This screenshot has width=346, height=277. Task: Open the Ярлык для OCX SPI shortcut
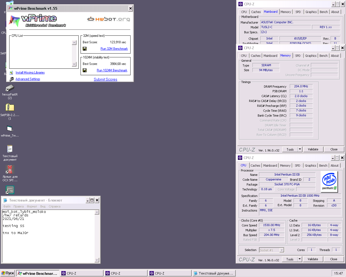10,170
